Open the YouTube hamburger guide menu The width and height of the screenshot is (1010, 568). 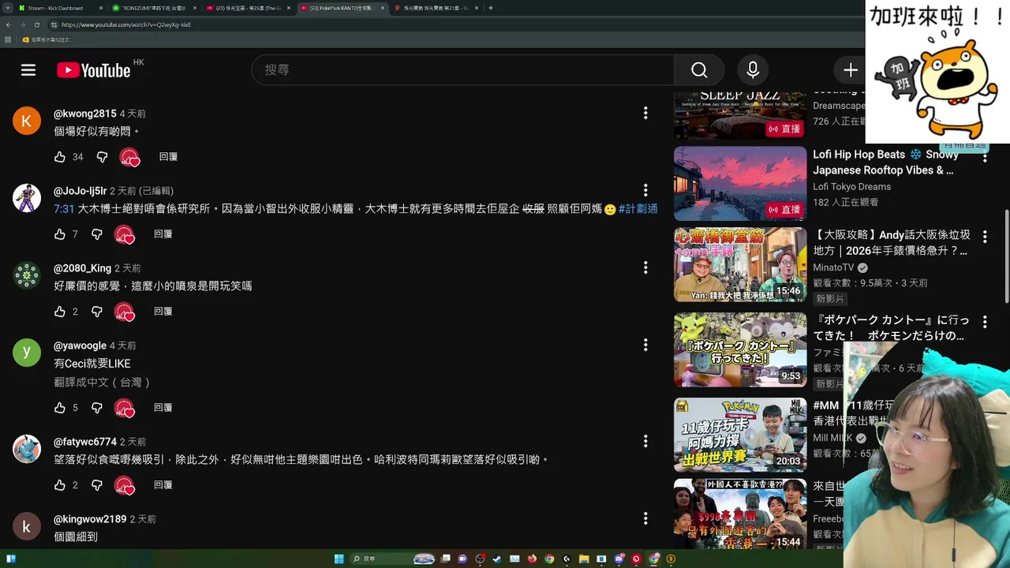[28, 70]
